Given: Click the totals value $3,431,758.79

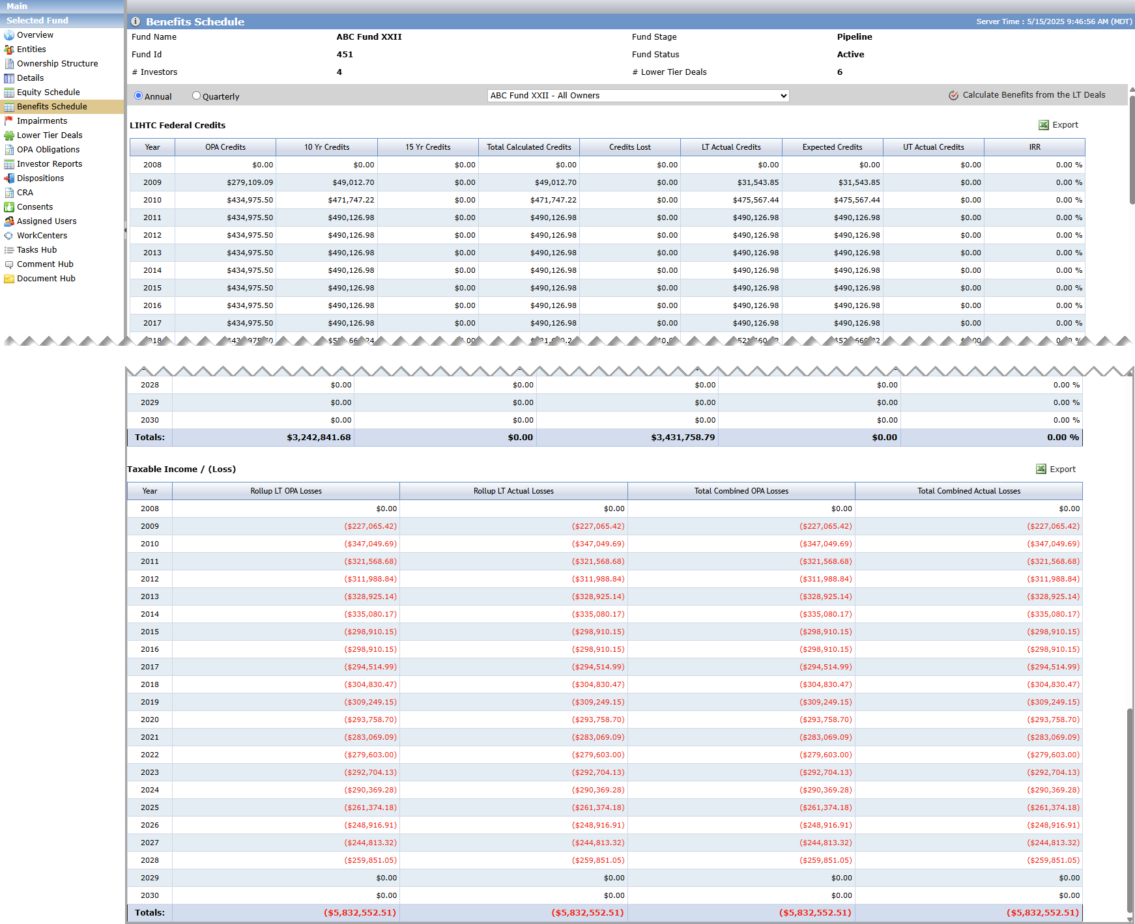Looking at the screenshot, I should [x=683, y=438].
